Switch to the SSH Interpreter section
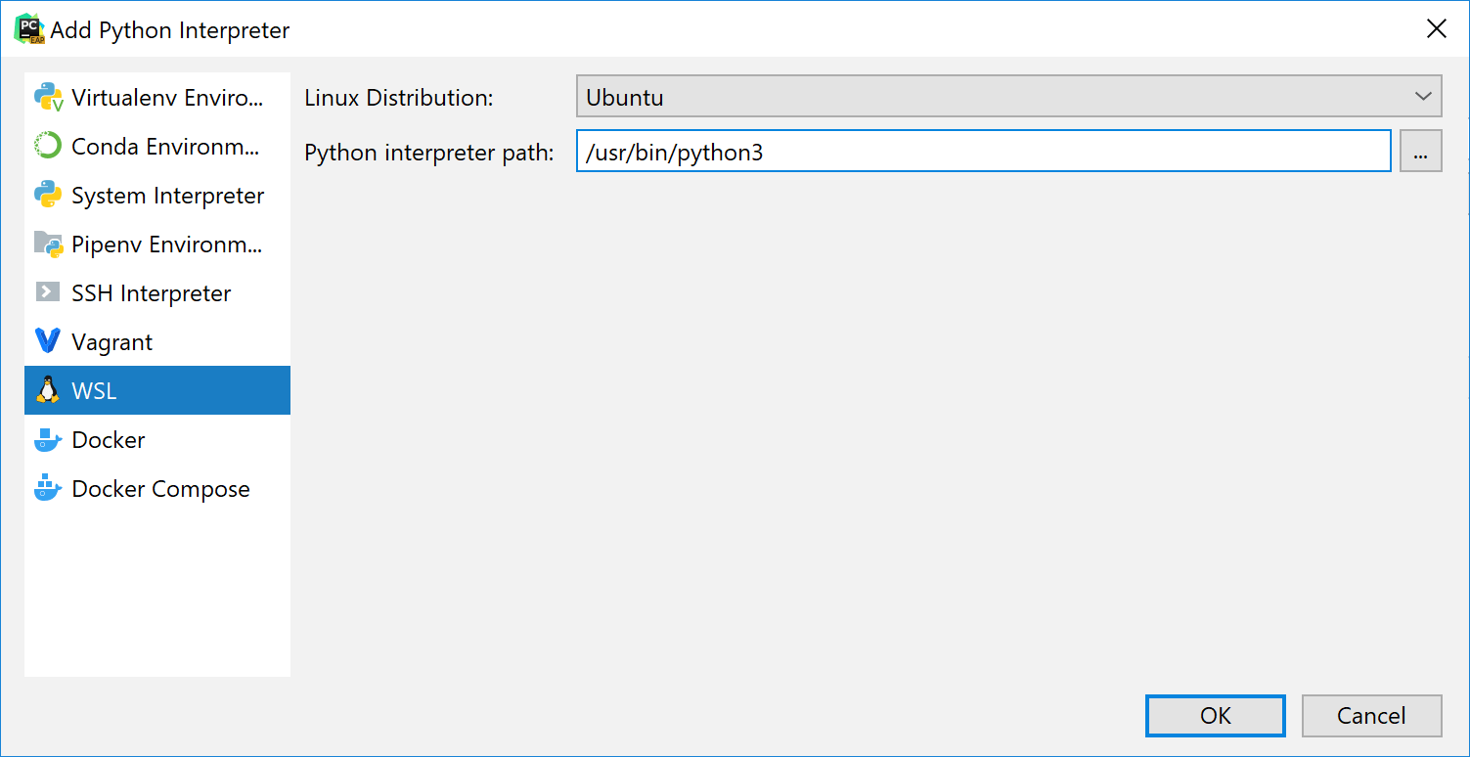This screenshot has width=1470, height=757. click(x=152, y=292)
